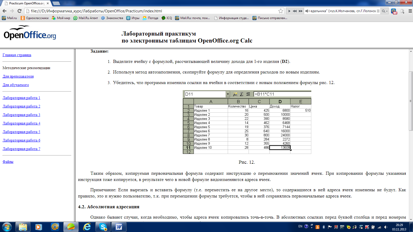Click the EN language indicator
Viewport: 413px width, 232px height.
pos(300,226)
